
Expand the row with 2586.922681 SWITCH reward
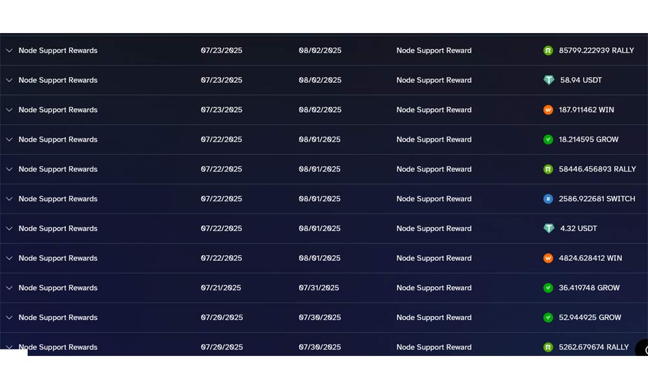pos(9,199)
